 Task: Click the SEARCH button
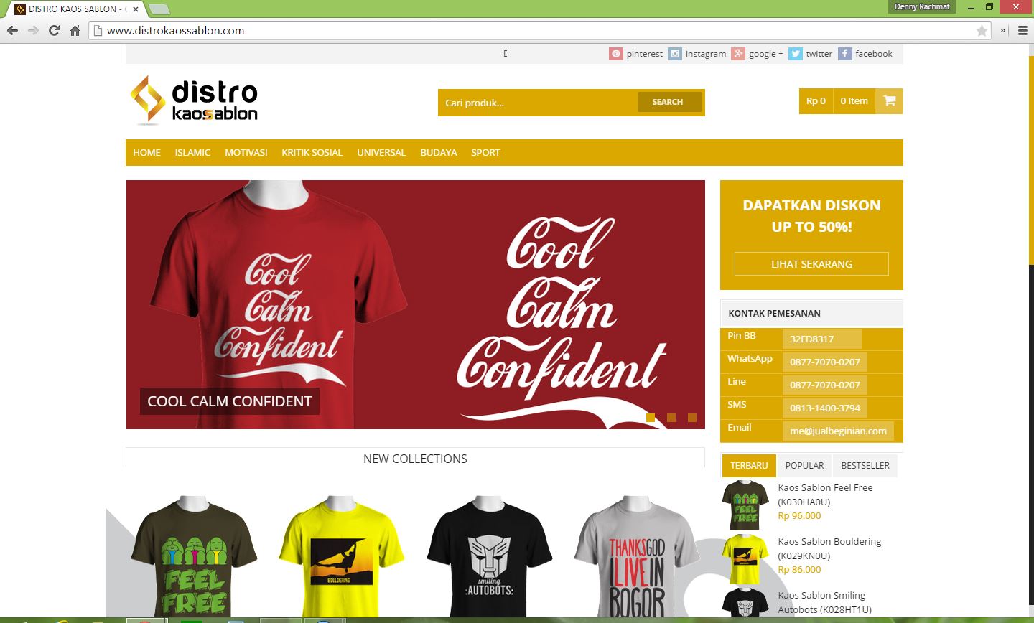tap(668, 101)
